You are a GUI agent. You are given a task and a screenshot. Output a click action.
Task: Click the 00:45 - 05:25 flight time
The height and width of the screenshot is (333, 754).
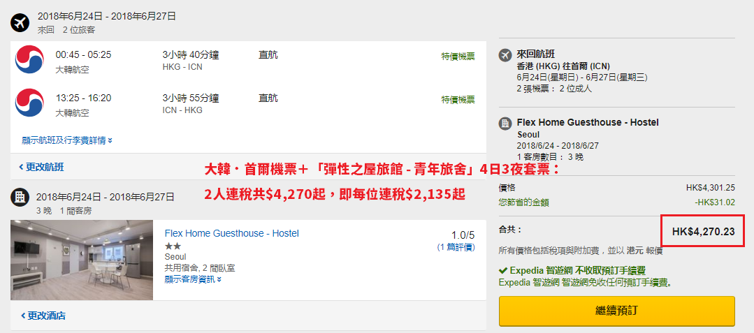[x=83, y=54]
